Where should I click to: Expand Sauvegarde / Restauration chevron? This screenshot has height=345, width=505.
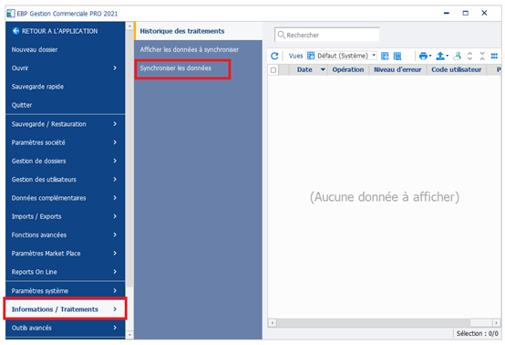pyautogui.click(x=115, y=124)
